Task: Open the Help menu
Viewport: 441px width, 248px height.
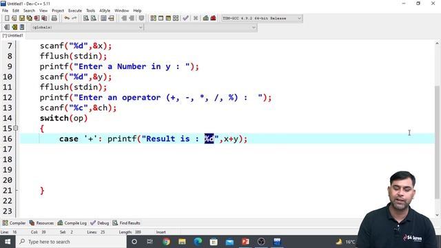Action: (x=137, y=11)
